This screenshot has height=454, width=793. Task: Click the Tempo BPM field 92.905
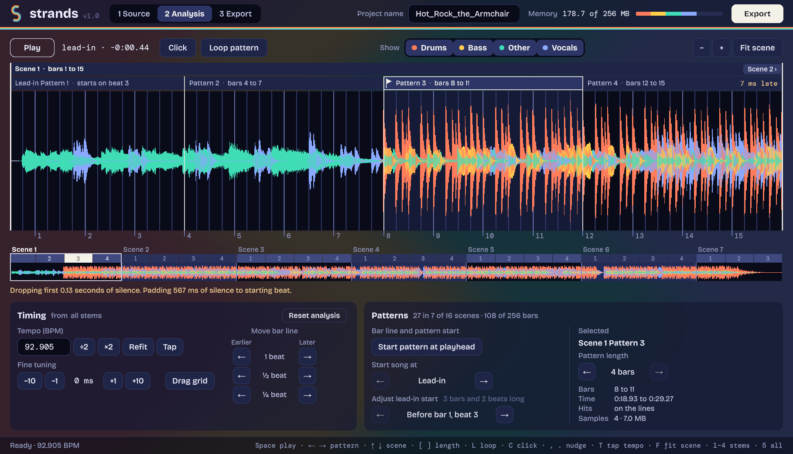click(44, 347)
